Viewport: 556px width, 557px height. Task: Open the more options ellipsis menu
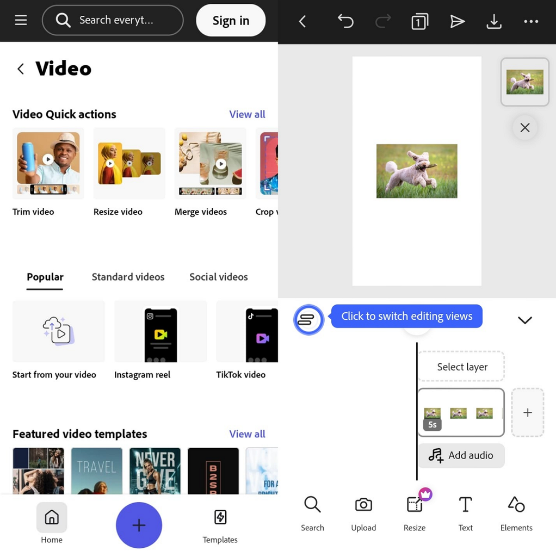point(531,22)
